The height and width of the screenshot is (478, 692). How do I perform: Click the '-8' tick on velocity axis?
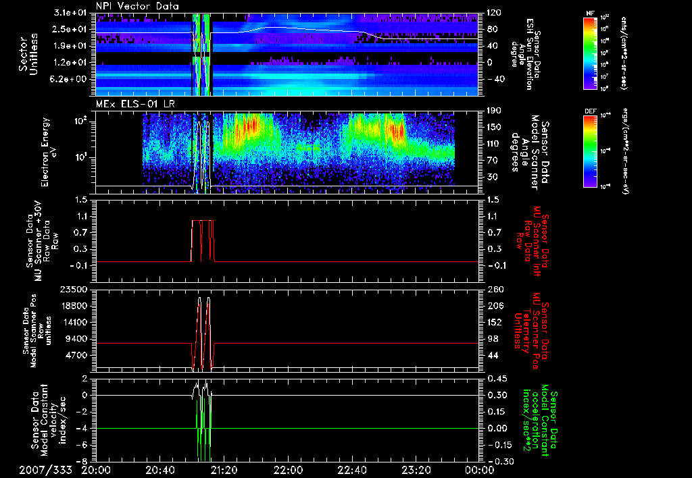(x=82, y=461)
